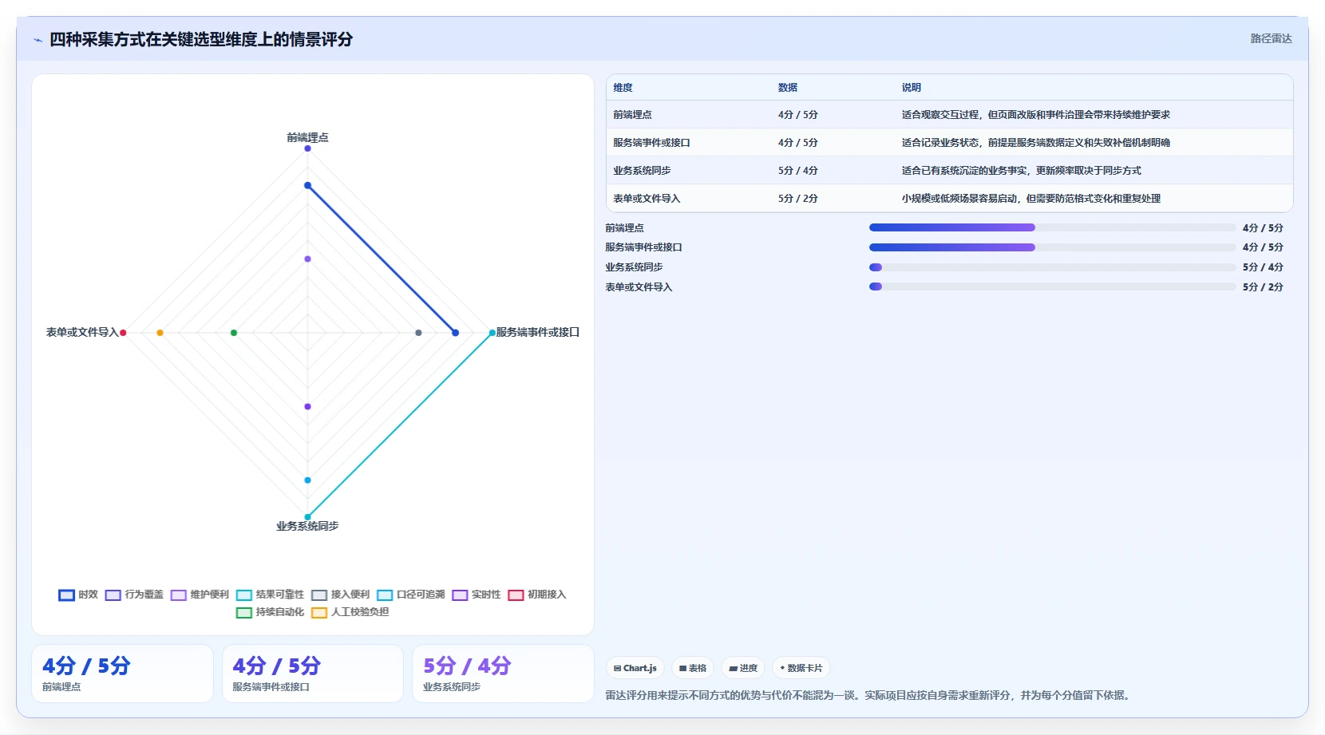1325x735 pixels.
Task: Click the footnote text beginning 雷达评分用来提示
Action: click(x=868, y=695)
